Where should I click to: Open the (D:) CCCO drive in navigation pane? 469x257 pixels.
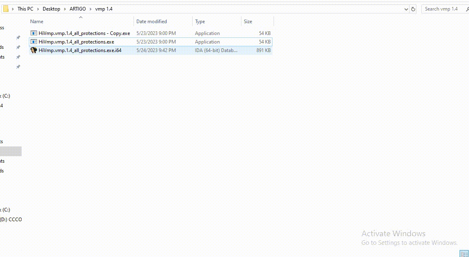click(x=11, y=219)
